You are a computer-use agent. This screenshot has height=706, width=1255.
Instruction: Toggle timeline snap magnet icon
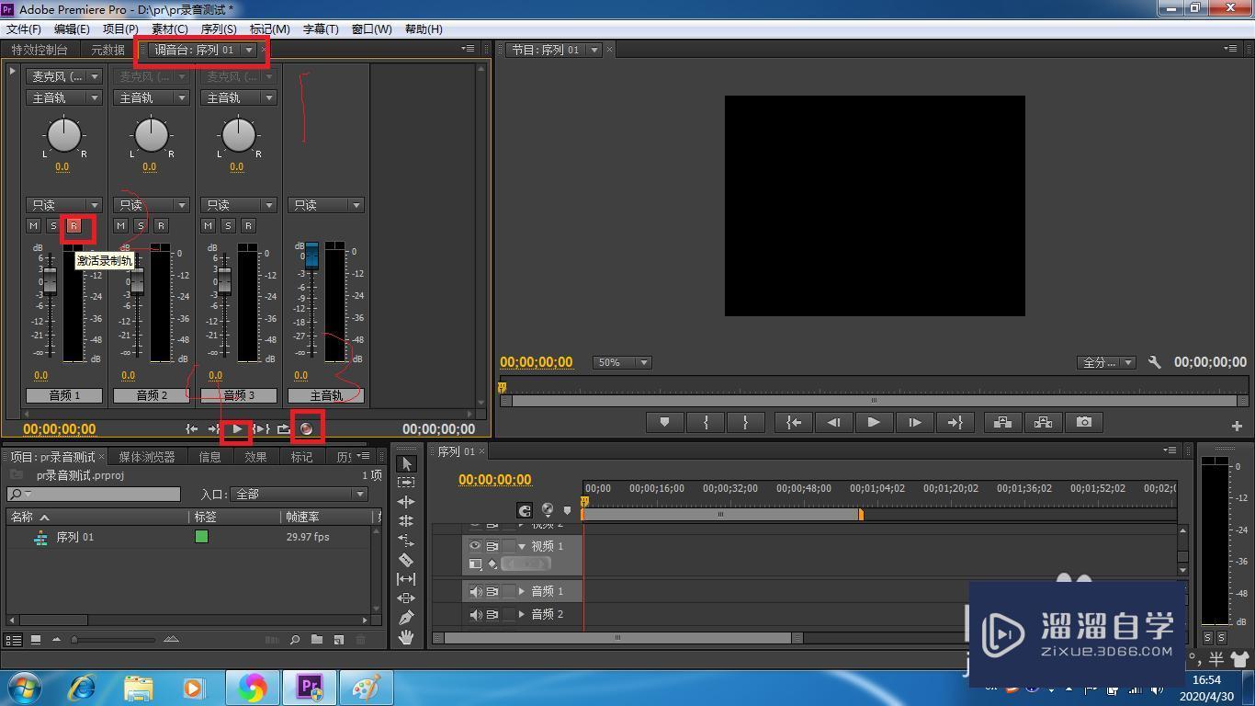point(525,510)
